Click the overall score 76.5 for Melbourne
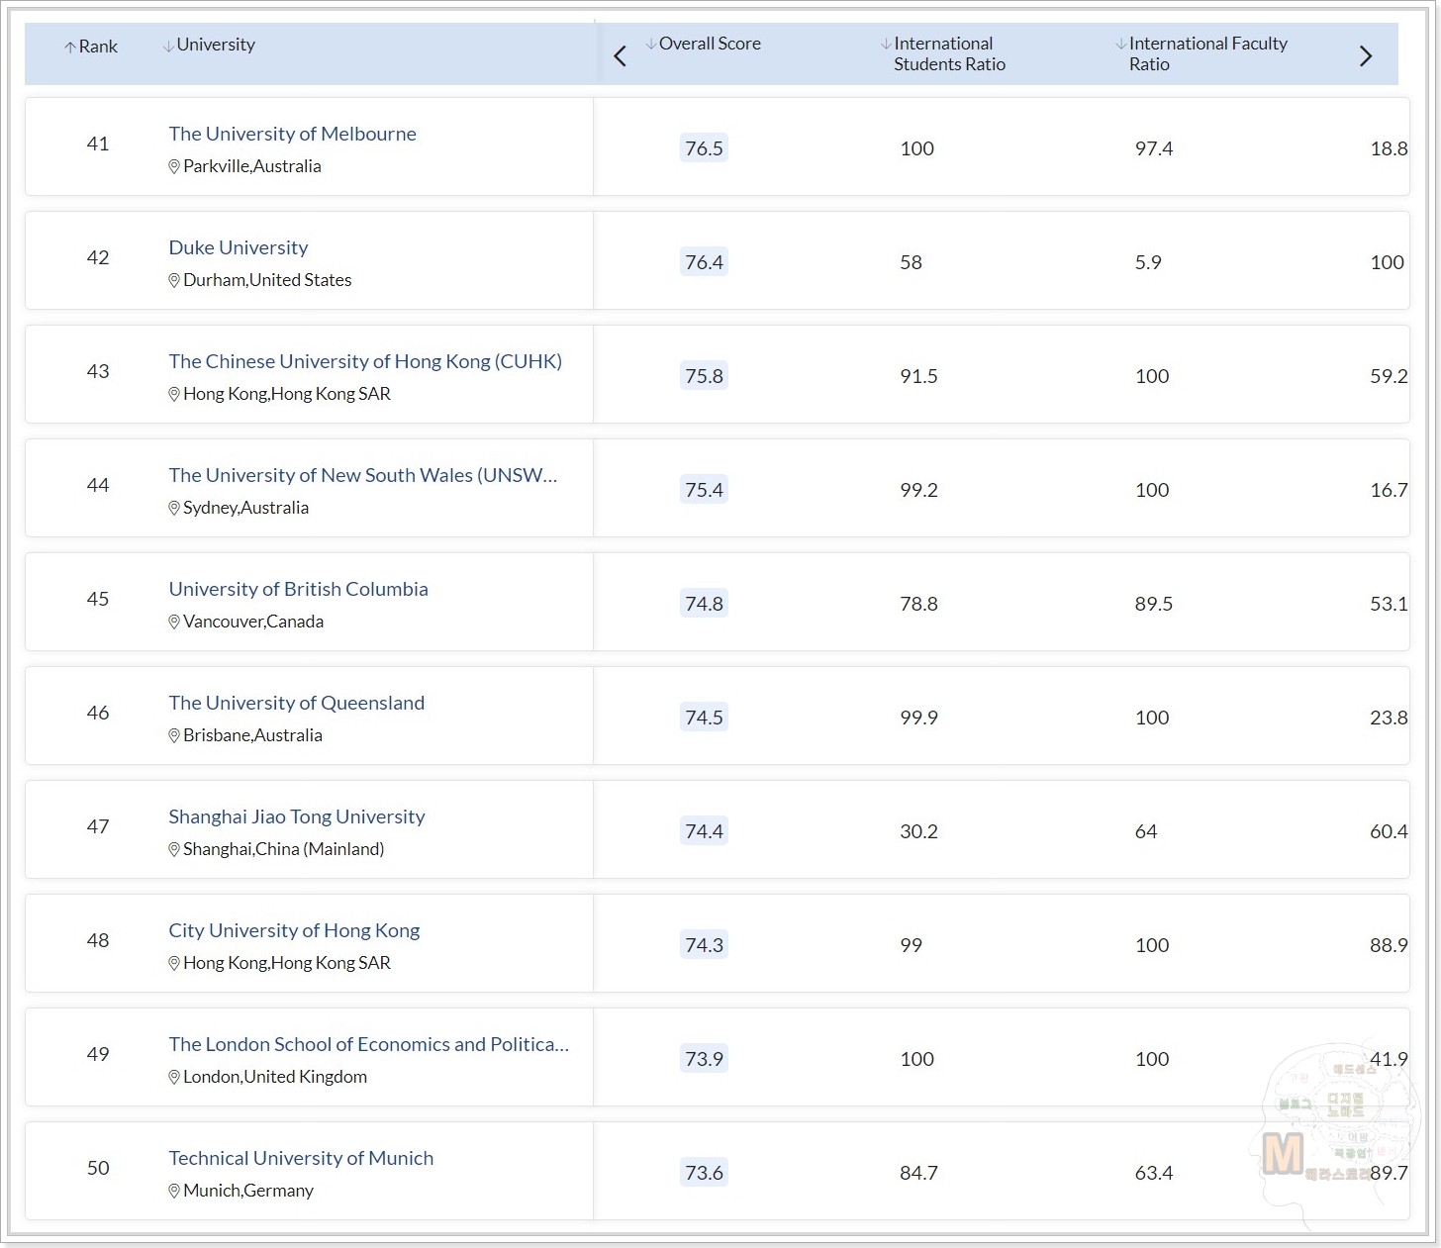 click(x=704, y=148)
